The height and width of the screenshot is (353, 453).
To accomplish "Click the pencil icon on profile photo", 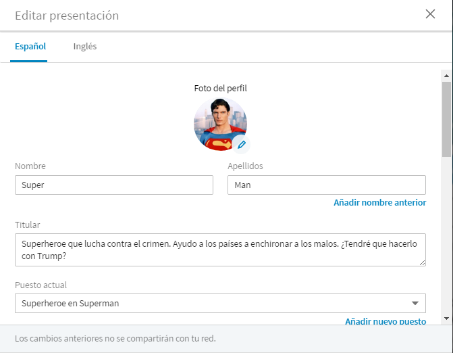I will [241, 145].
